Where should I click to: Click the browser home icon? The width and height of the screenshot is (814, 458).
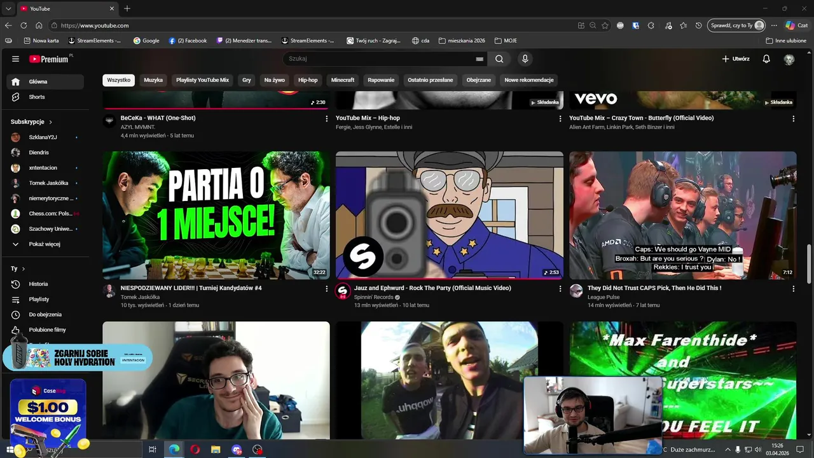(39, 25)
